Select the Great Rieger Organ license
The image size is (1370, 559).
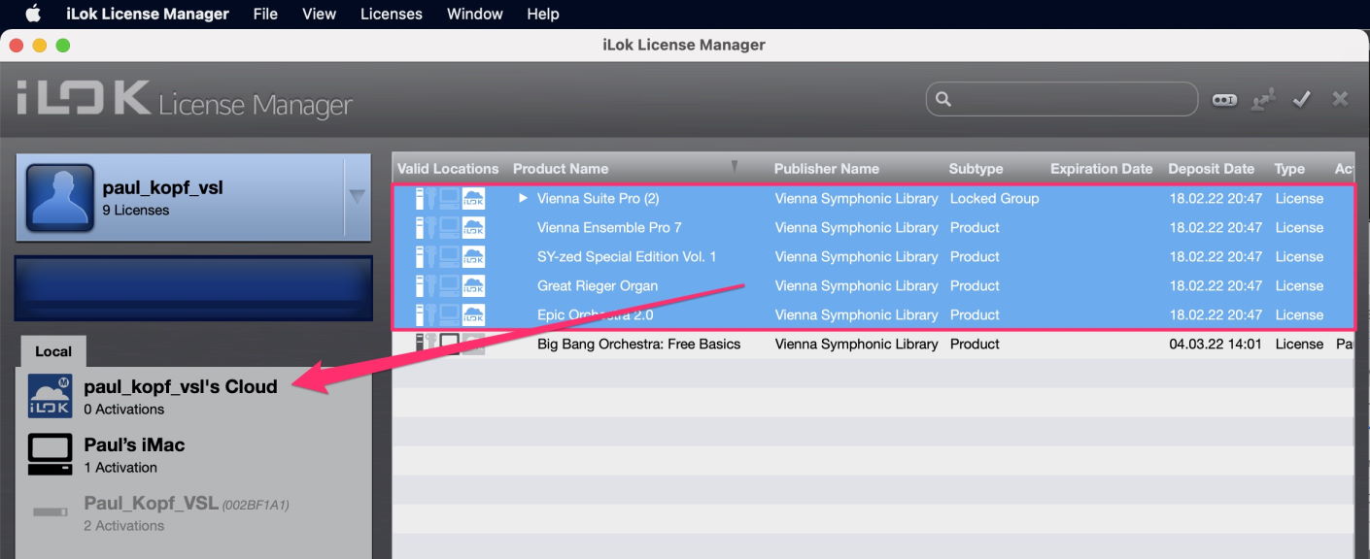tap(598, 285)
